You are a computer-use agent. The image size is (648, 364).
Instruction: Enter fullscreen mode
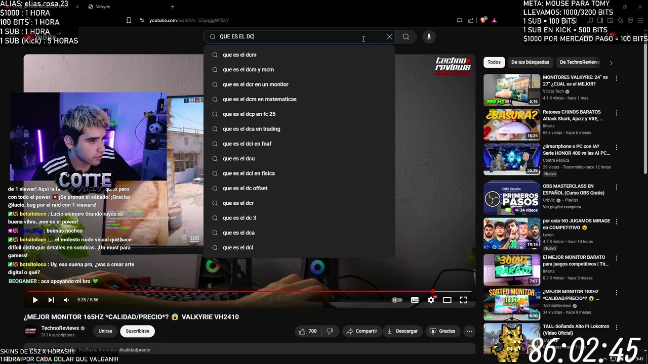click(x=463, y=300)
